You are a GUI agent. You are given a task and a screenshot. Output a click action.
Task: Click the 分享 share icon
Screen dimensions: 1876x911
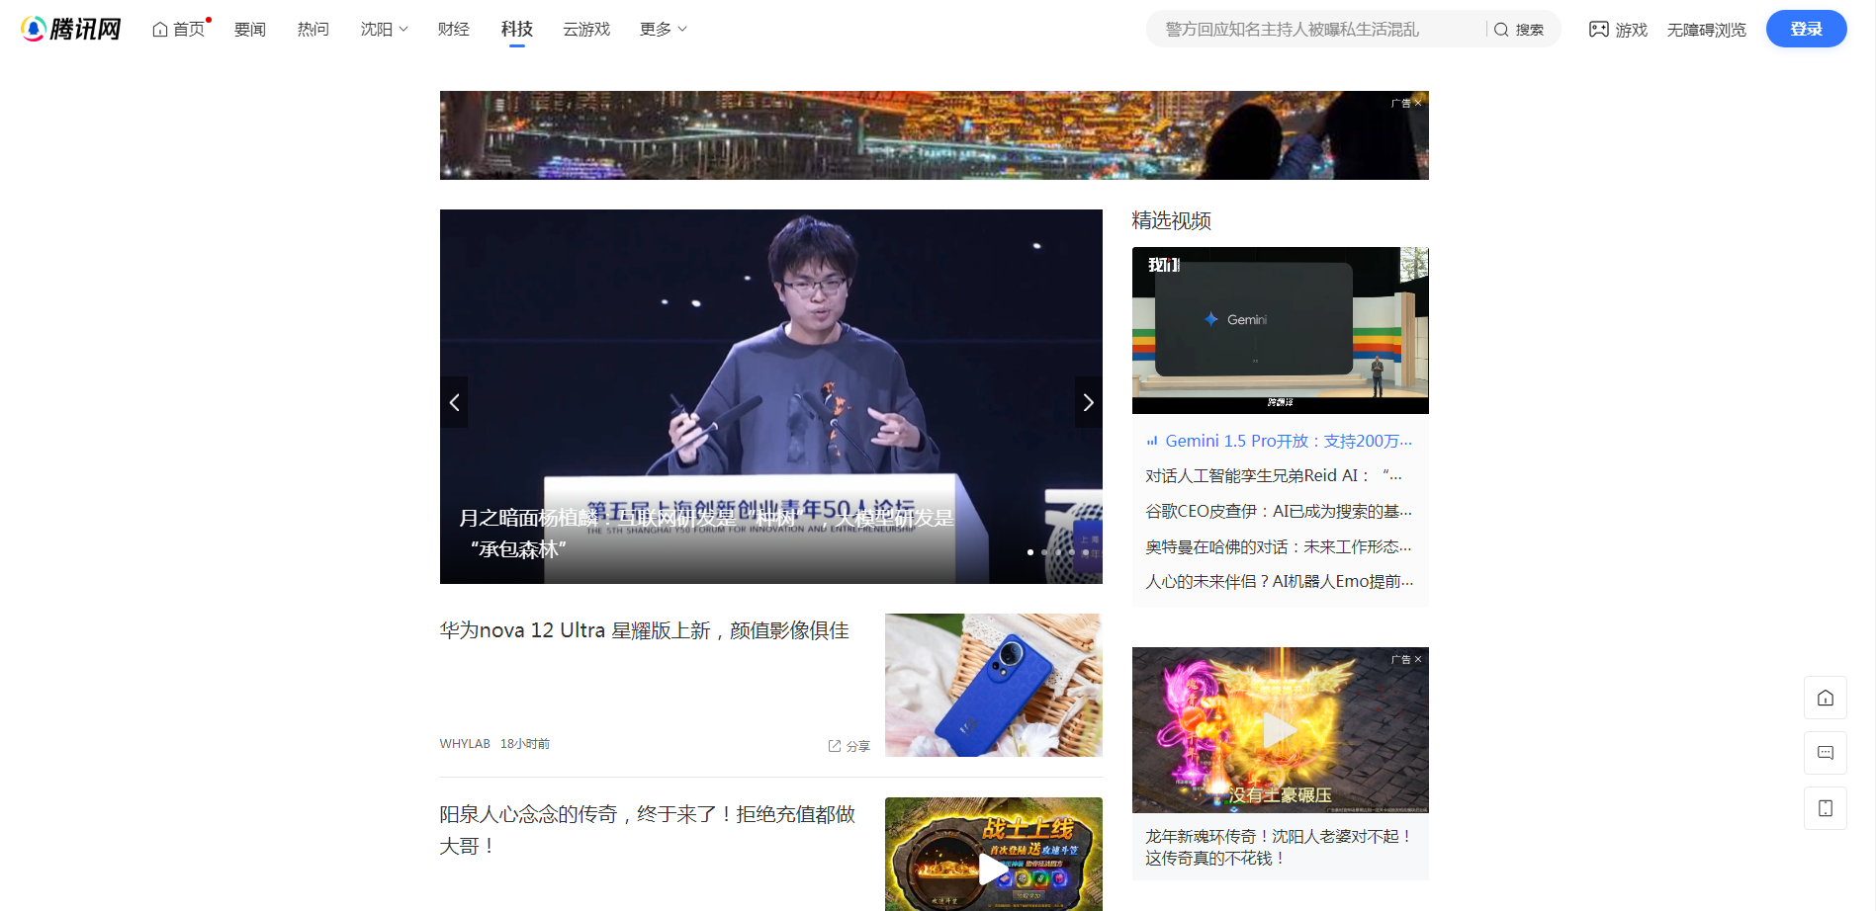pyautogui.click(x=849, y=746)
